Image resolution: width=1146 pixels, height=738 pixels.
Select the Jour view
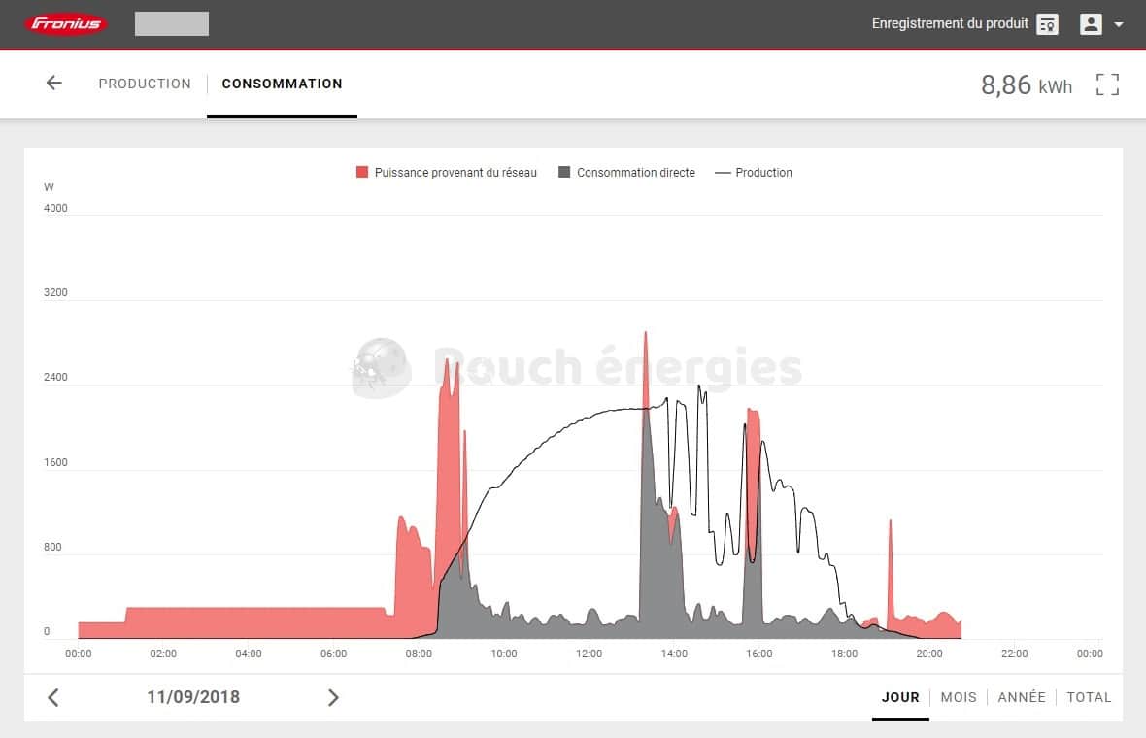click(900, 697)
